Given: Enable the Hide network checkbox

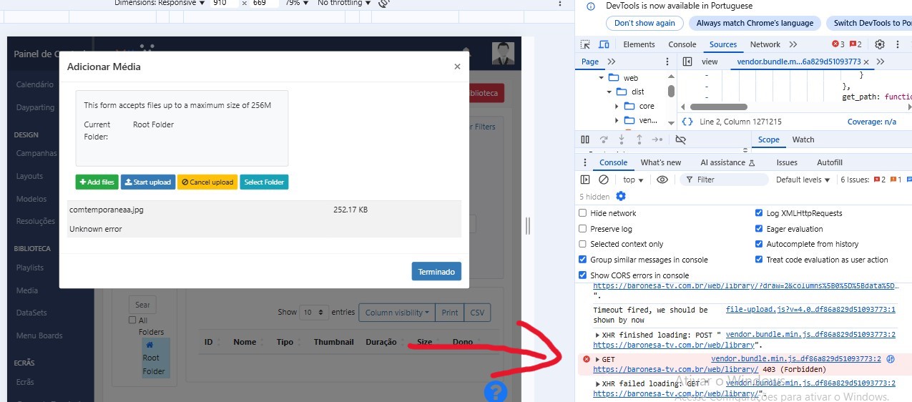Looking at the screenshot, I should click(x=583, y=213).
